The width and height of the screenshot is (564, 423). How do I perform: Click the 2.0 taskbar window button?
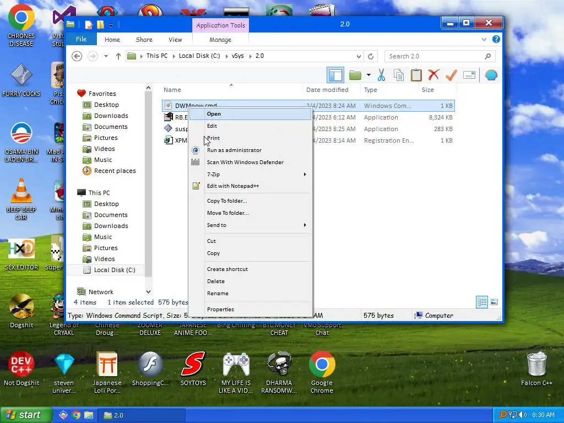142,415
